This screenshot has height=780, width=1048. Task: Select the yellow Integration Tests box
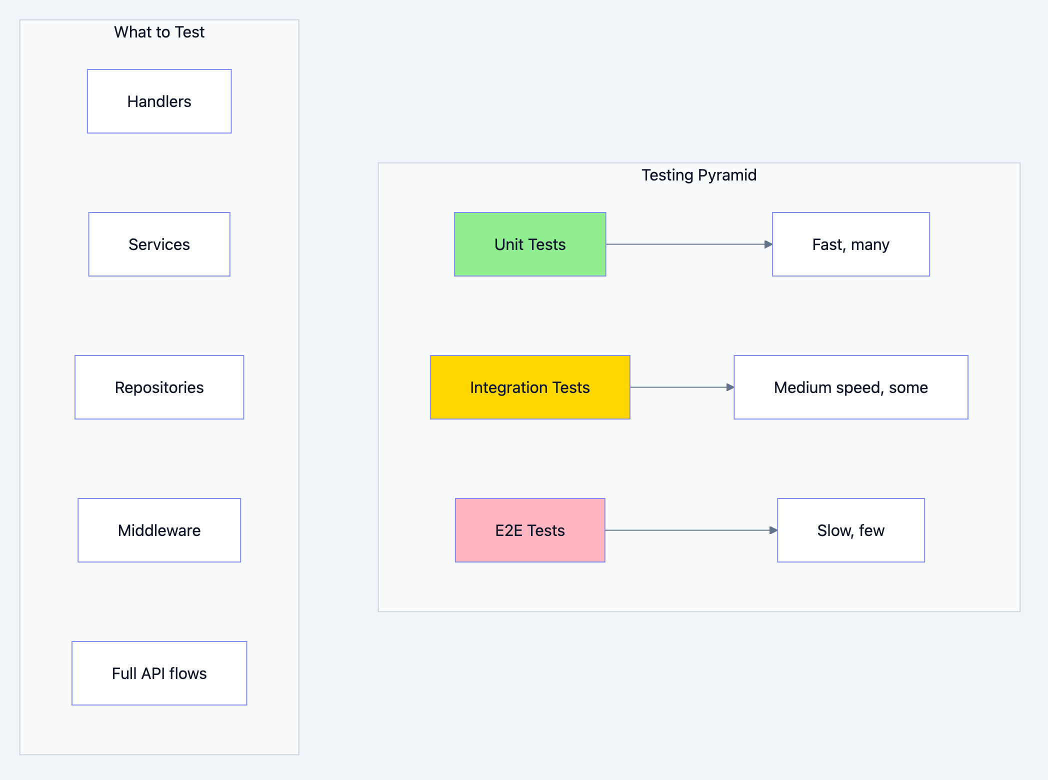(x=530, y=387)
